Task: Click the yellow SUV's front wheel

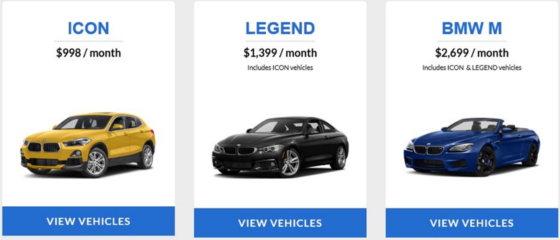Action: [x=95, y=163]
